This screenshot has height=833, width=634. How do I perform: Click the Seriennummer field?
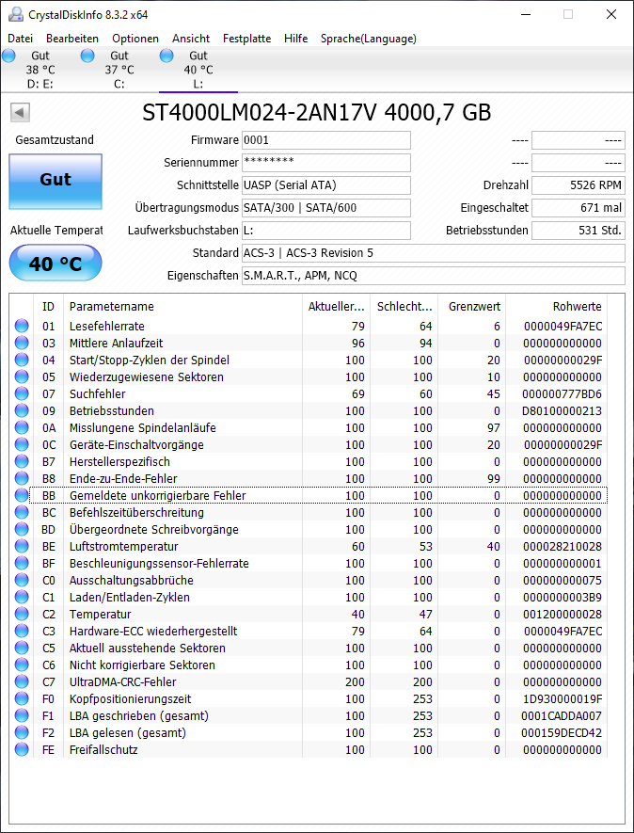point(326,163)
